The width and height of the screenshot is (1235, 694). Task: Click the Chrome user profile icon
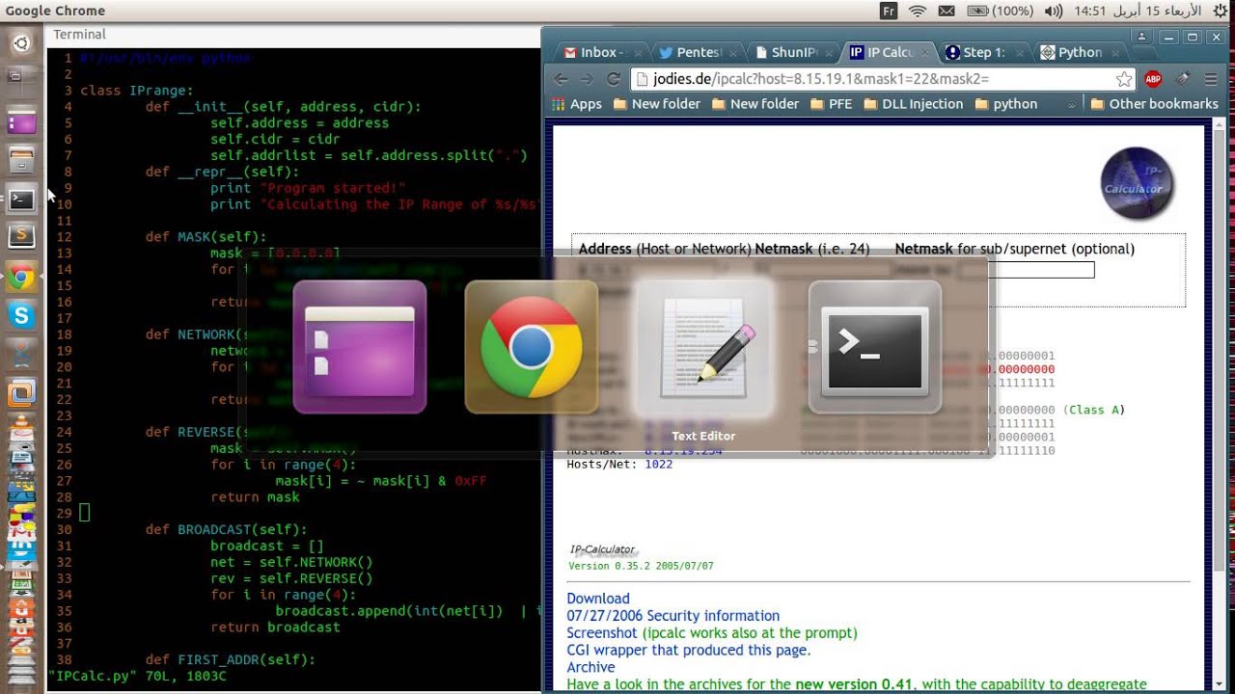[x=1142, y=37]
